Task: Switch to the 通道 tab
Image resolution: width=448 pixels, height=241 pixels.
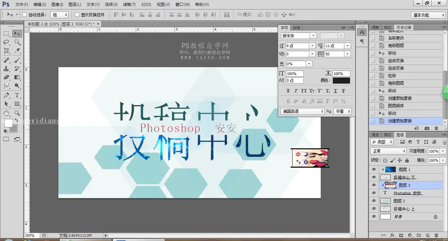Action: tap(375, 135)
